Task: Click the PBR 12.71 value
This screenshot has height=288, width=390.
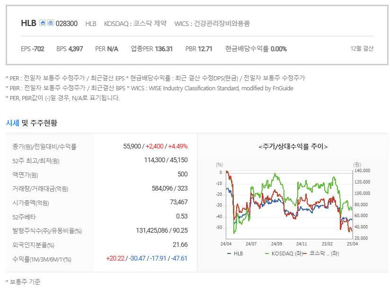Action: pos(199,49)
